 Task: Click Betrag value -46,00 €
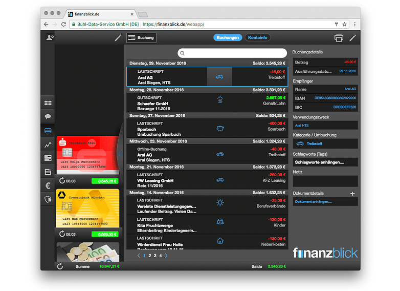click(x=350, y=62)
